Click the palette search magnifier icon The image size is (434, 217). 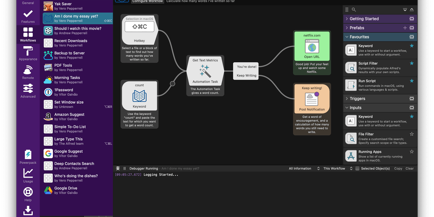pos(354,10)
